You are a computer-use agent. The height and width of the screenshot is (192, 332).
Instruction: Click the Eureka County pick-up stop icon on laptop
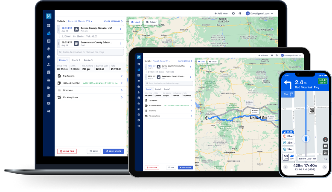click(x=76, y=29)
